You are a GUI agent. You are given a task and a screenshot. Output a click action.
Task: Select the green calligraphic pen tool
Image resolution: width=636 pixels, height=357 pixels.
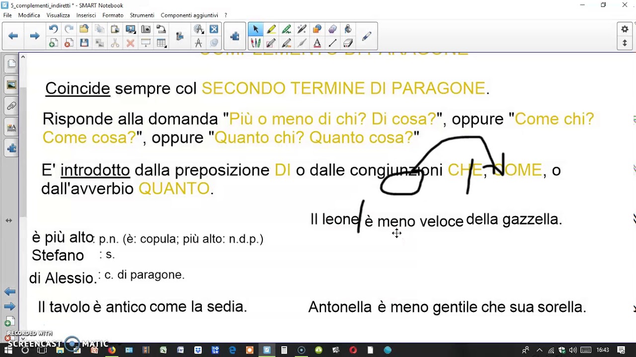(x=286, y=29)
